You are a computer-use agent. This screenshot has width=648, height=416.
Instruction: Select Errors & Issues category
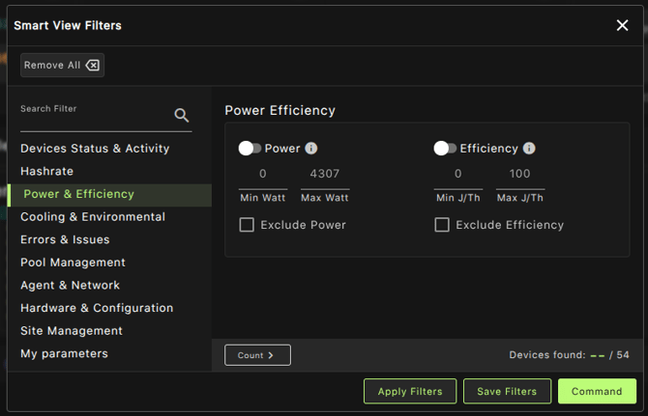[x=65, y=239]
